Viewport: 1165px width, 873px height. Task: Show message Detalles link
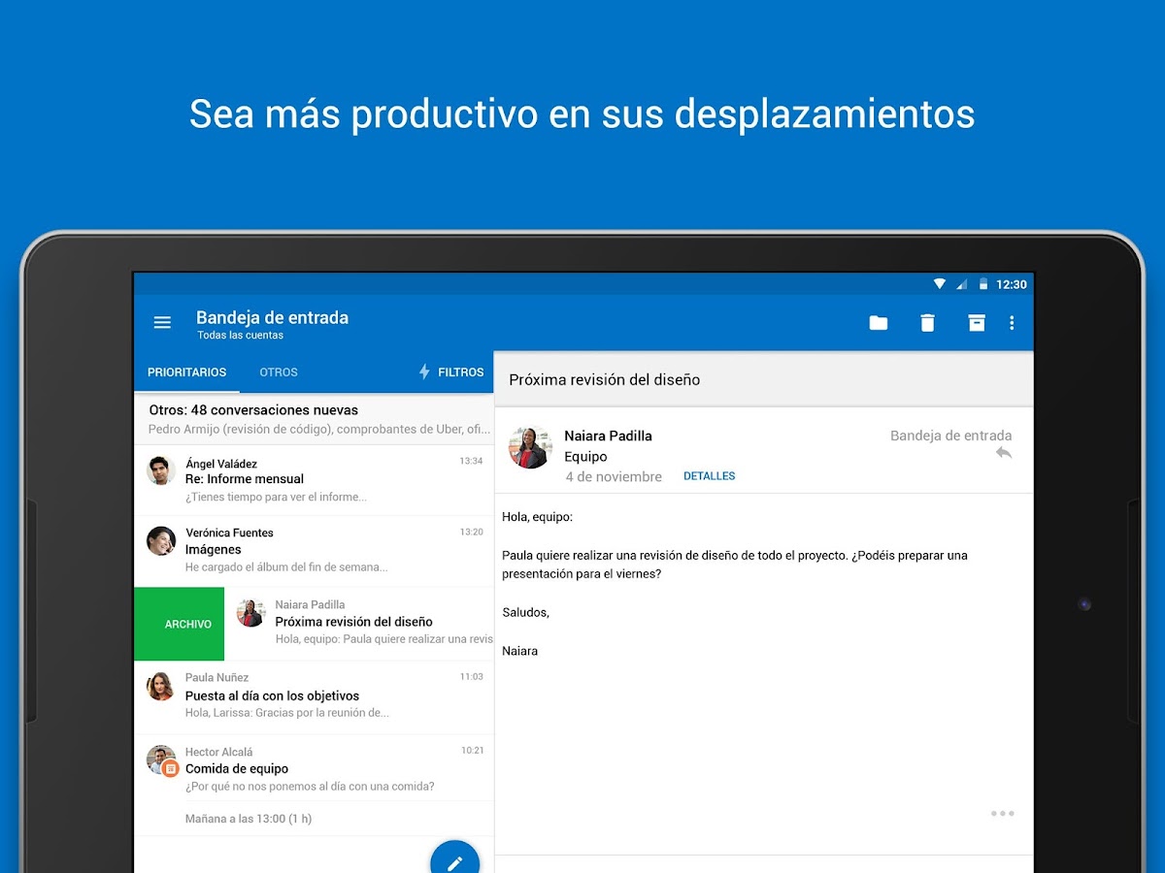point(710,476)
